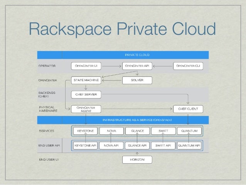246x185 pixels.
Task: Click the Nova service box
Action: coord(111,131)
